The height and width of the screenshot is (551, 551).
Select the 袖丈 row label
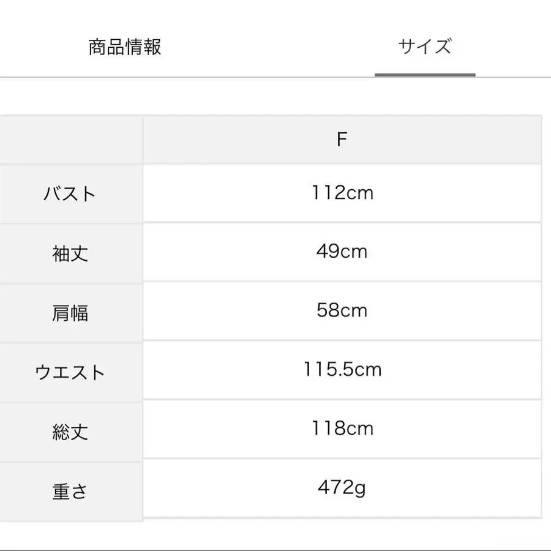(x=71, y=252)
